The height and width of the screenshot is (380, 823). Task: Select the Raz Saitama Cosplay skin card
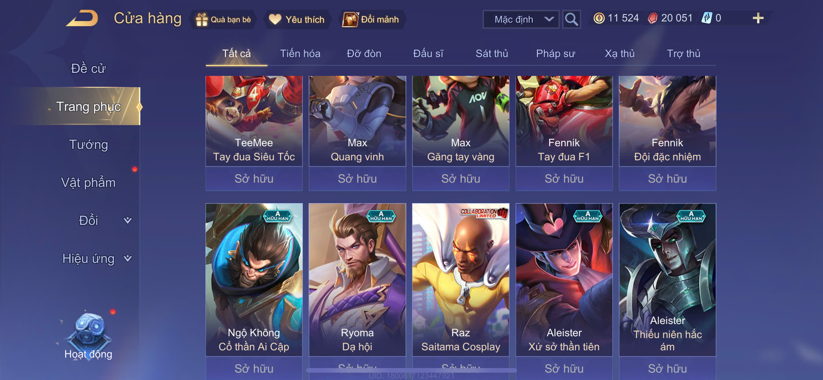point(460,280)
